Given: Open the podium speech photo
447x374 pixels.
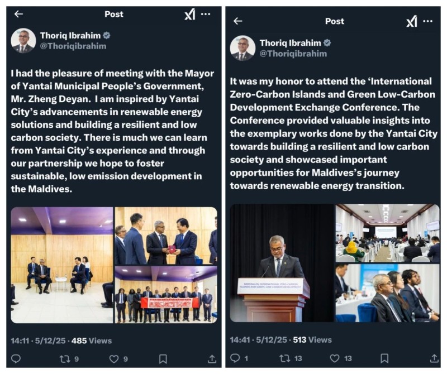Looking at the screenshot, I should pyautogui.click(x=282, y=263).
